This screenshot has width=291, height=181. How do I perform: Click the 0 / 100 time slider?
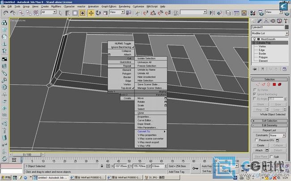pos(27,154)
